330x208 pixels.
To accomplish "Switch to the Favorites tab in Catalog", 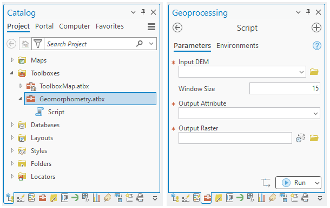I will coord(110,26).
